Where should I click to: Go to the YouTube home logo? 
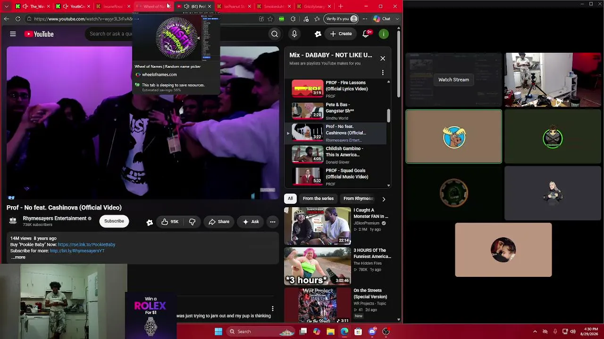39,34
